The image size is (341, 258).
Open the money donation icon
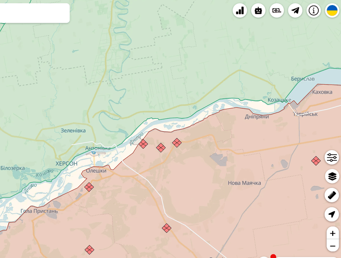277,11
